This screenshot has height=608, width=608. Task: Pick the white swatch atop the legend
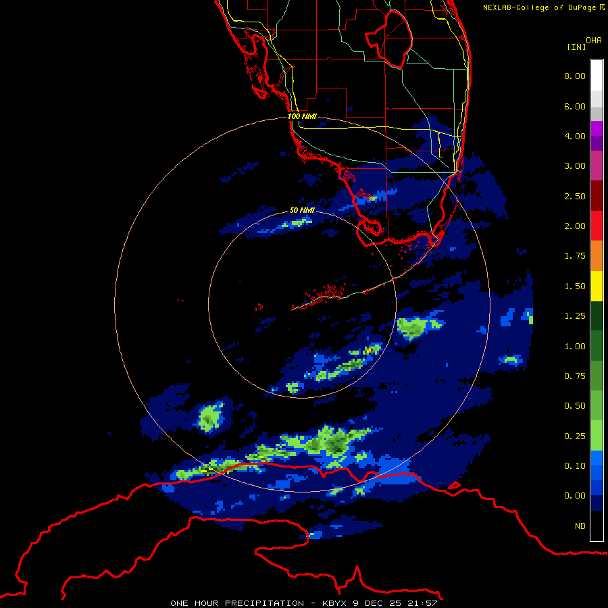coord(597,76)
